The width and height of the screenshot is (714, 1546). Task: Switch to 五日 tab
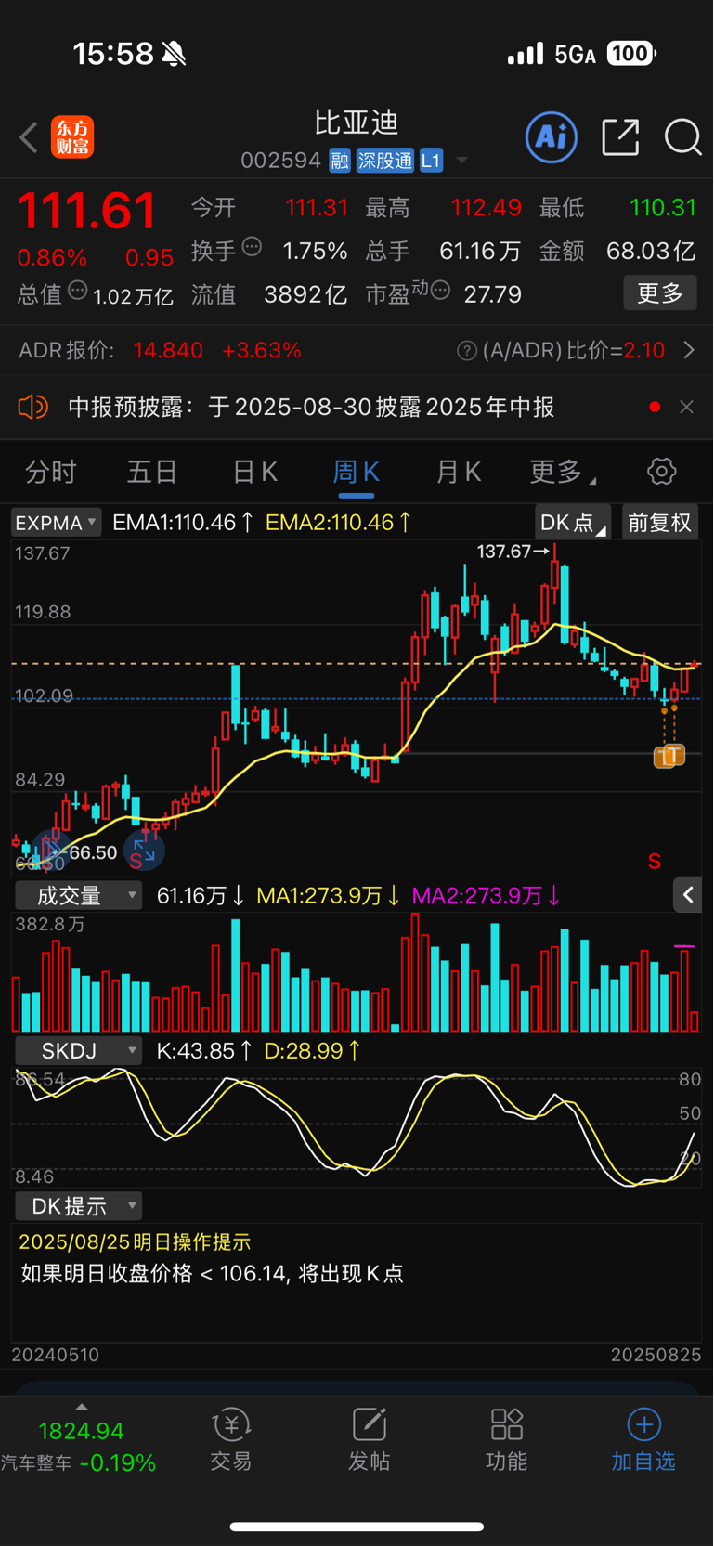(x=152, y=472)
